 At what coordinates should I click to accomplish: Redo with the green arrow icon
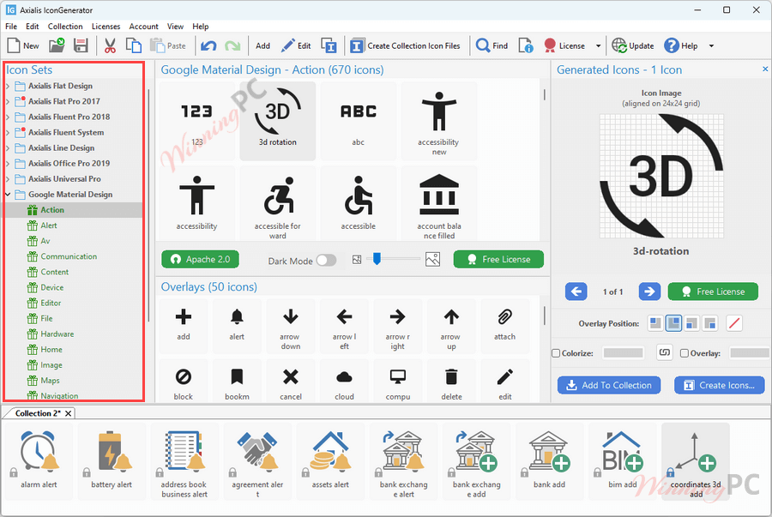point(232,45)
